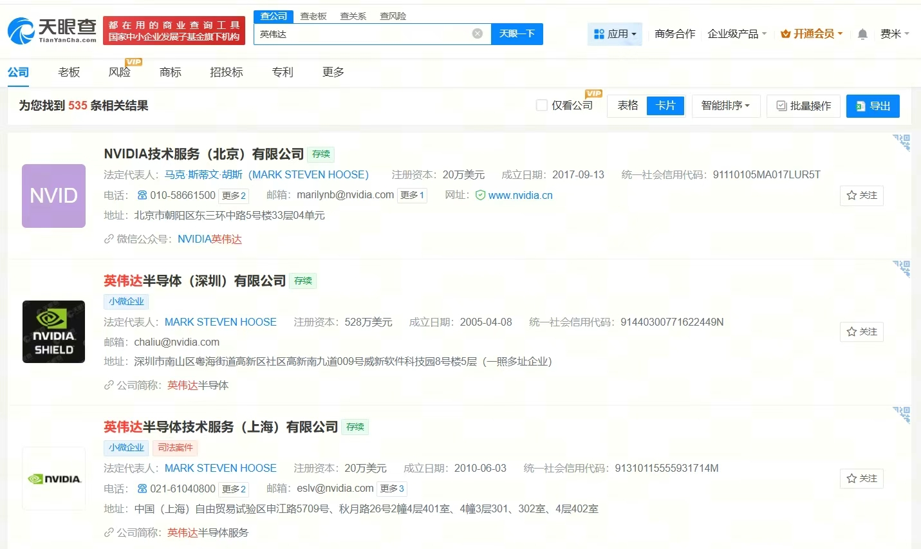Open WeChat account NVIDIA英伟达 link

click(210, 239)
